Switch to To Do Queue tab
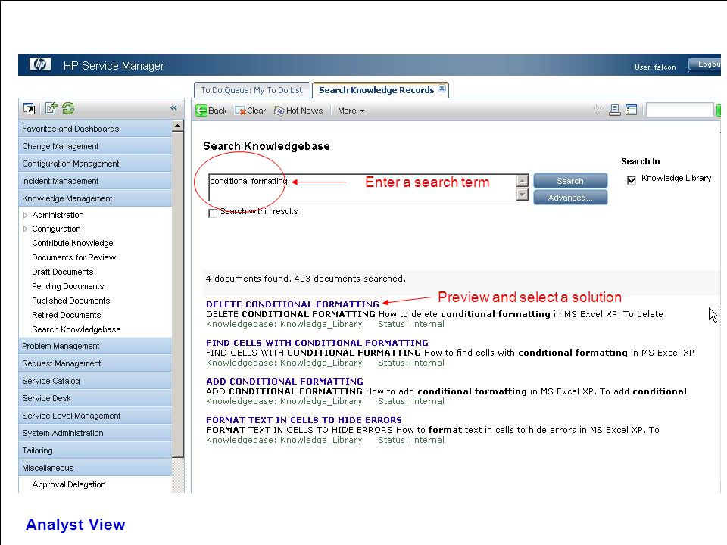Viewport: 727px width, 545px height. pos(251,90)
